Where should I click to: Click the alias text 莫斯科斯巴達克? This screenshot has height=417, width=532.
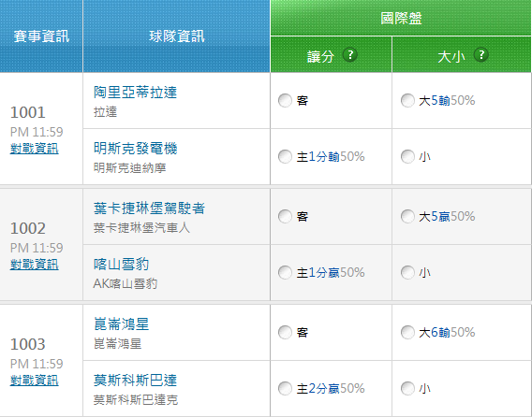coord(136,400)
